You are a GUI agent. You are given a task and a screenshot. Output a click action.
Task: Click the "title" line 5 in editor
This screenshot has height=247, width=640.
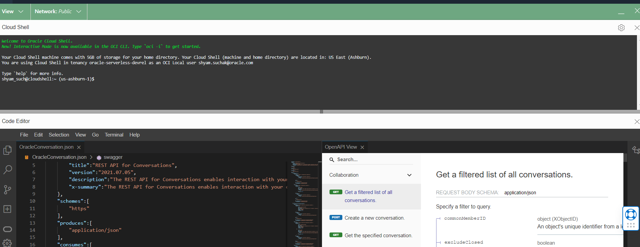(x=123, y=166)
